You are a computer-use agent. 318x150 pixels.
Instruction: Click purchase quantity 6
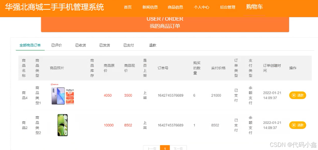(x=194, y=96)
